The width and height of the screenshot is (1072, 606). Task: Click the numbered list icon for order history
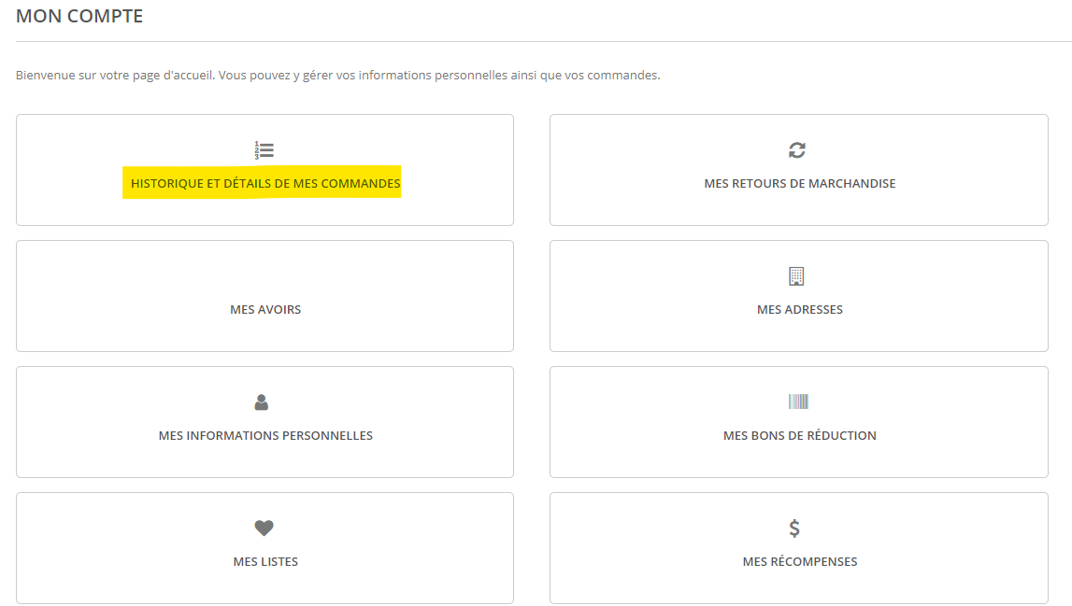tap(264, 150)
